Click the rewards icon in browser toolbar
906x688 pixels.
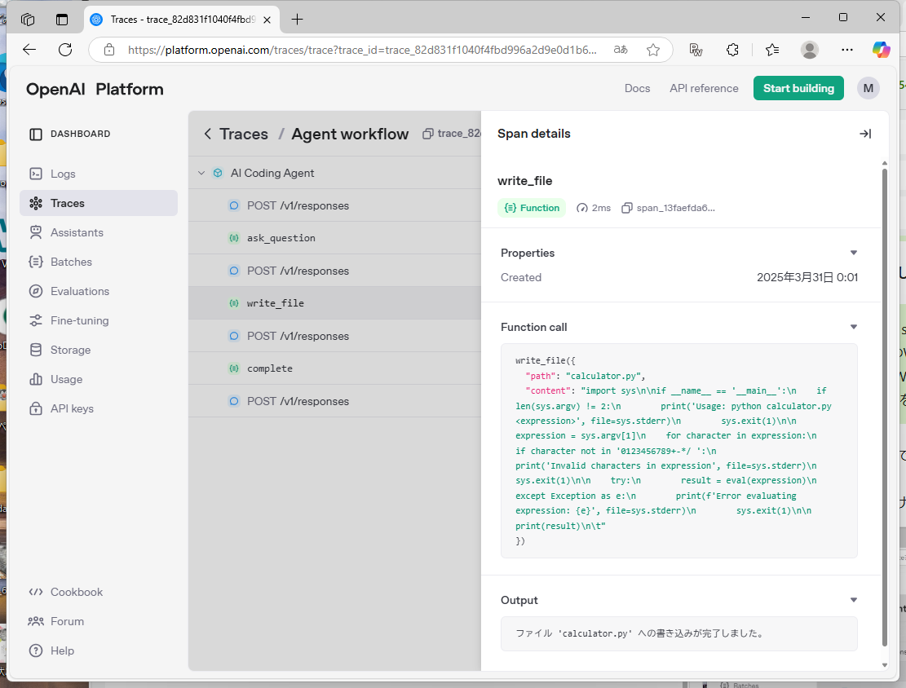[696, 50]
